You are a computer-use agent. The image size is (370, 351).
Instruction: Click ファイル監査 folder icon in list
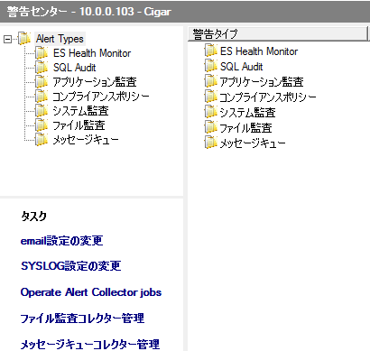pos(210,127)
